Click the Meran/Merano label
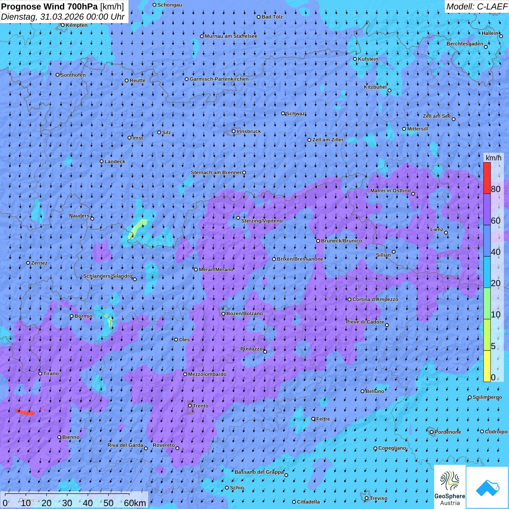 coord(216,269)
